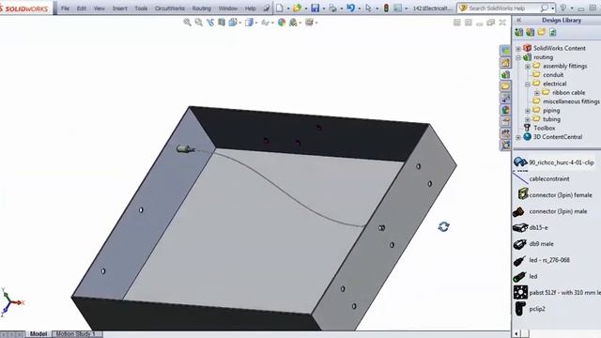Collapse the routing tree node
This screenshot has height=338, width=601.
click(518, 57)
